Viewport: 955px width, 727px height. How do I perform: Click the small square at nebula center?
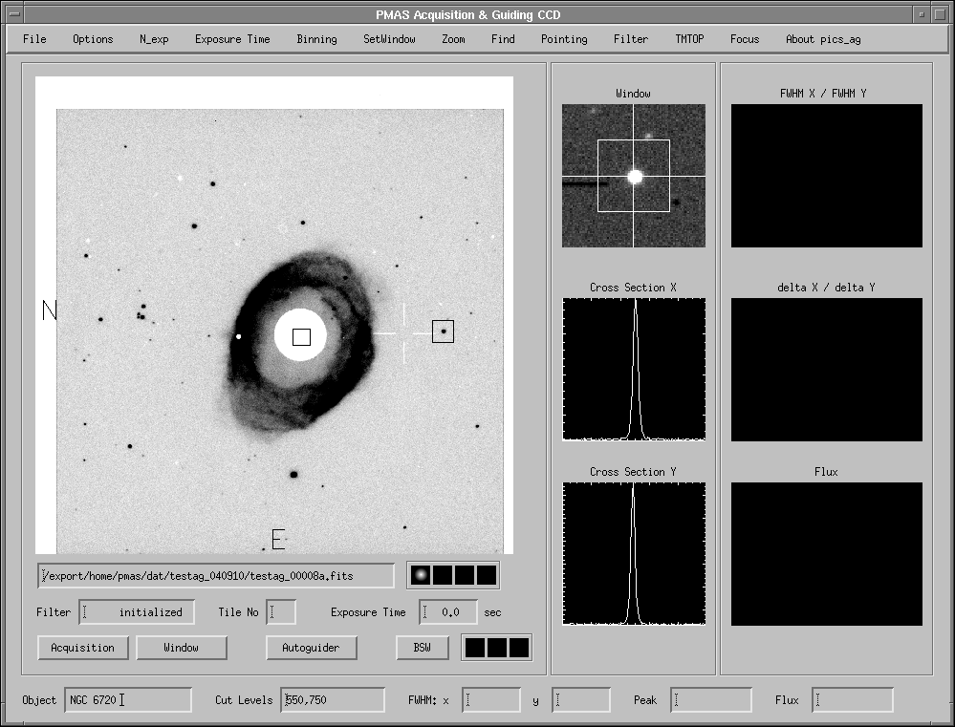[301, 337]
